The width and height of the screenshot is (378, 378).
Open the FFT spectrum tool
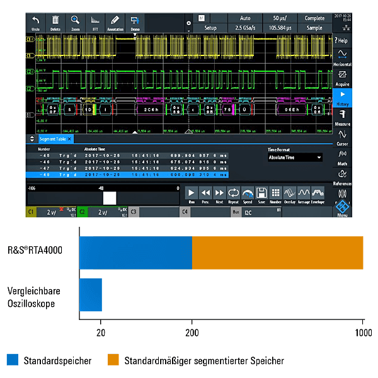(x=95, y=20)
